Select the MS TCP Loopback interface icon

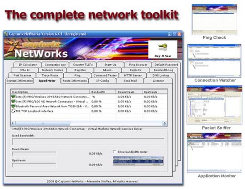tap(13, 111)
